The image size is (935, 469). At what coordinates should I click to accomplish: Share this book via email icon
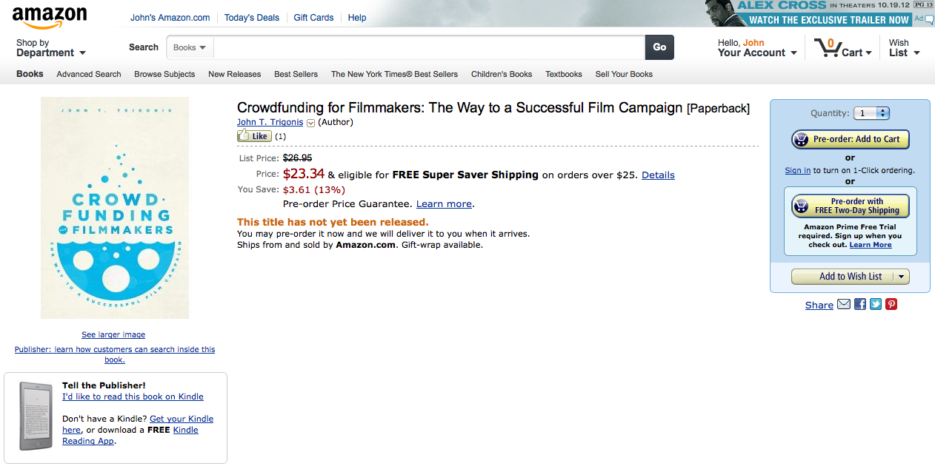coord(844,304)
